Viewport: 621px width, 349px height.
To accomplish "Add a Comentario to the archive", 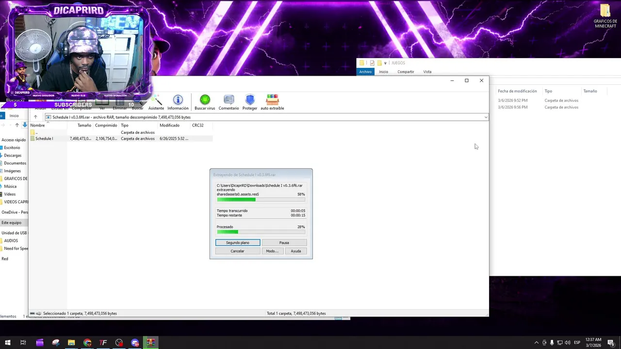I will click(229, 103).
